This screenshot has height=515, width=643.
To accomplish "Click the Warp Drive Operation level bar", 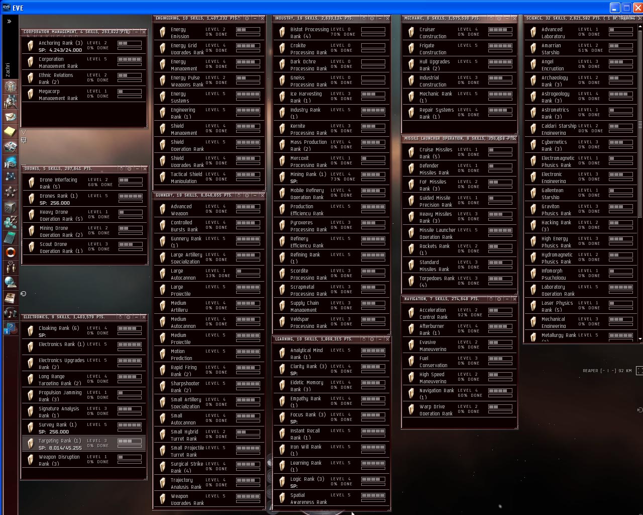I will [x=500, y=407].
